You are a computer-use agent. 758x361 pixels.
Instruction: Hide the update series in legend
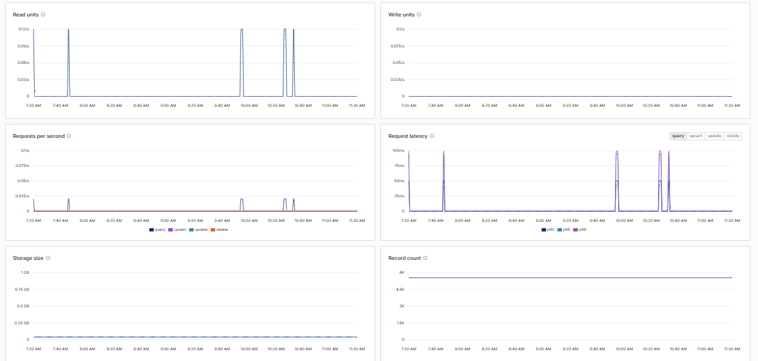(x=198, y=229)
